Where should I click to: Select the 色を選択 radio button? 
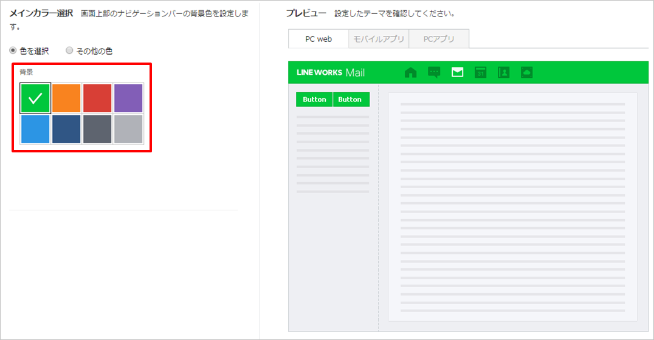[13, 51]
